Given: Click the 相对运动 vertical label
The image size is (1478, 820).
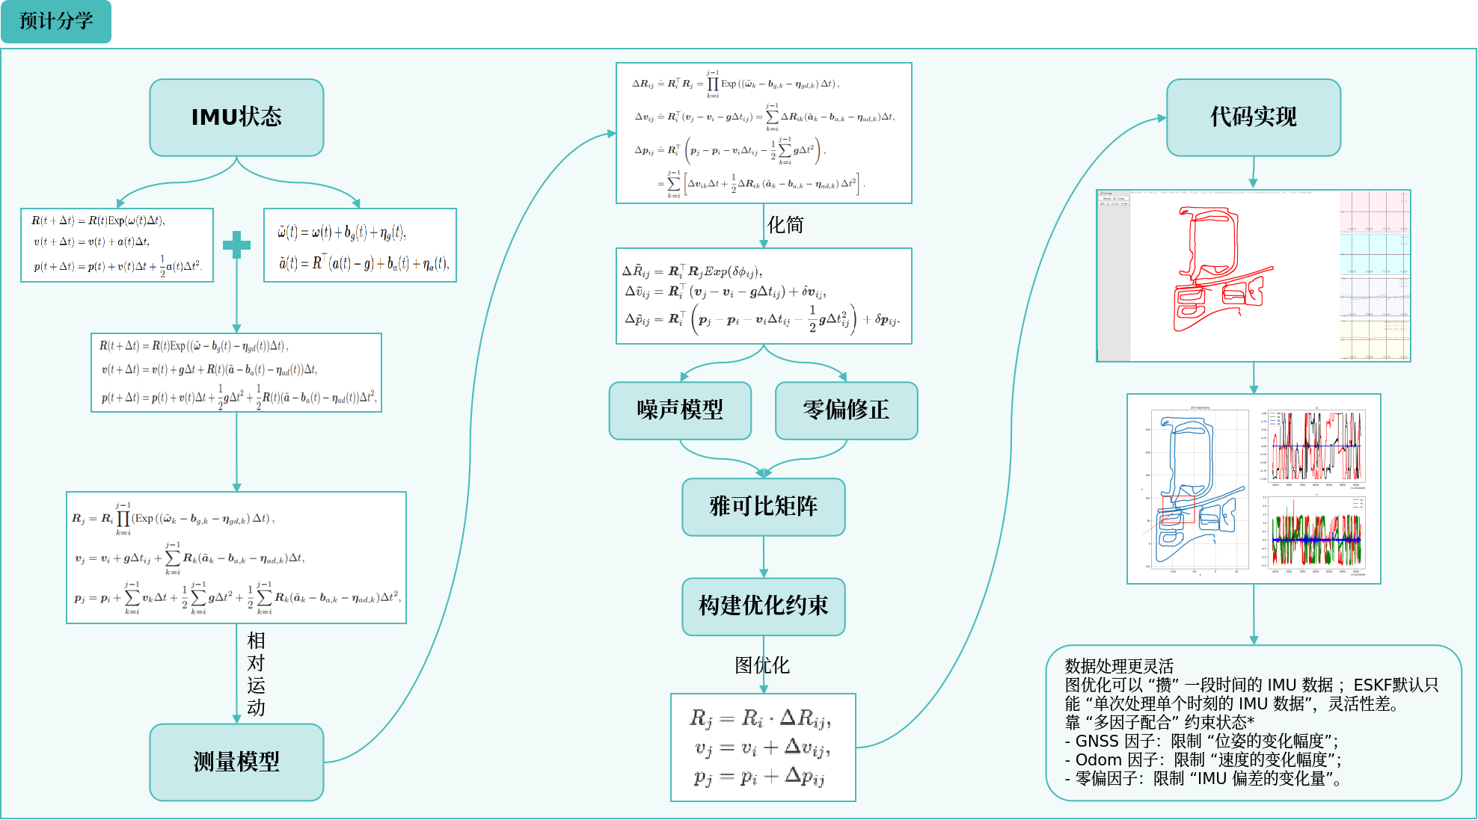Looking at the screenshot, I should click(256, 673).
